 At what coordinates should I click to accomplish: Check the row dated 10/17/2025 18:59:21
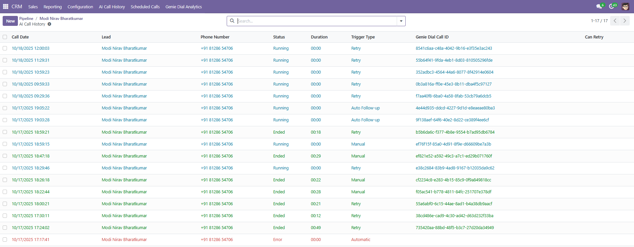click(x=5, y=132)
